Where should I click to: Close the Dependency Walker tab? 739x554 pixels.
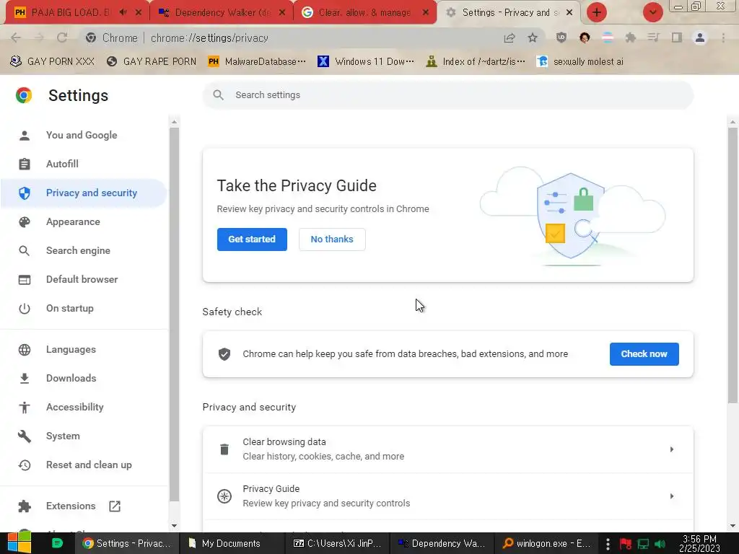282,12
